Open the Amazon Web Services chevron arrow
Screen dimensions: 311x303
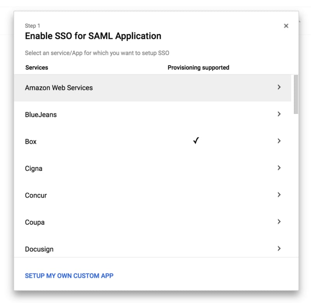point(279,87)
